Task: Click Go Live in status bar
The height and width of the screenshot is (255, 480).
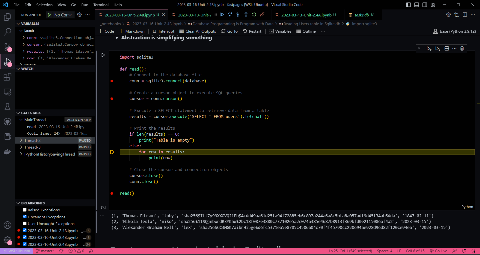Action: coord(438,251)
